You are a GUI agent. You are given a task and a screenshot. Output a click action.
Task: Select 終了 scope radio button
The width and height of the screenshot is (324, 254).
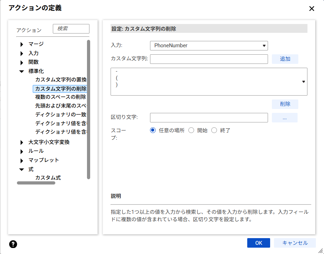214,130
